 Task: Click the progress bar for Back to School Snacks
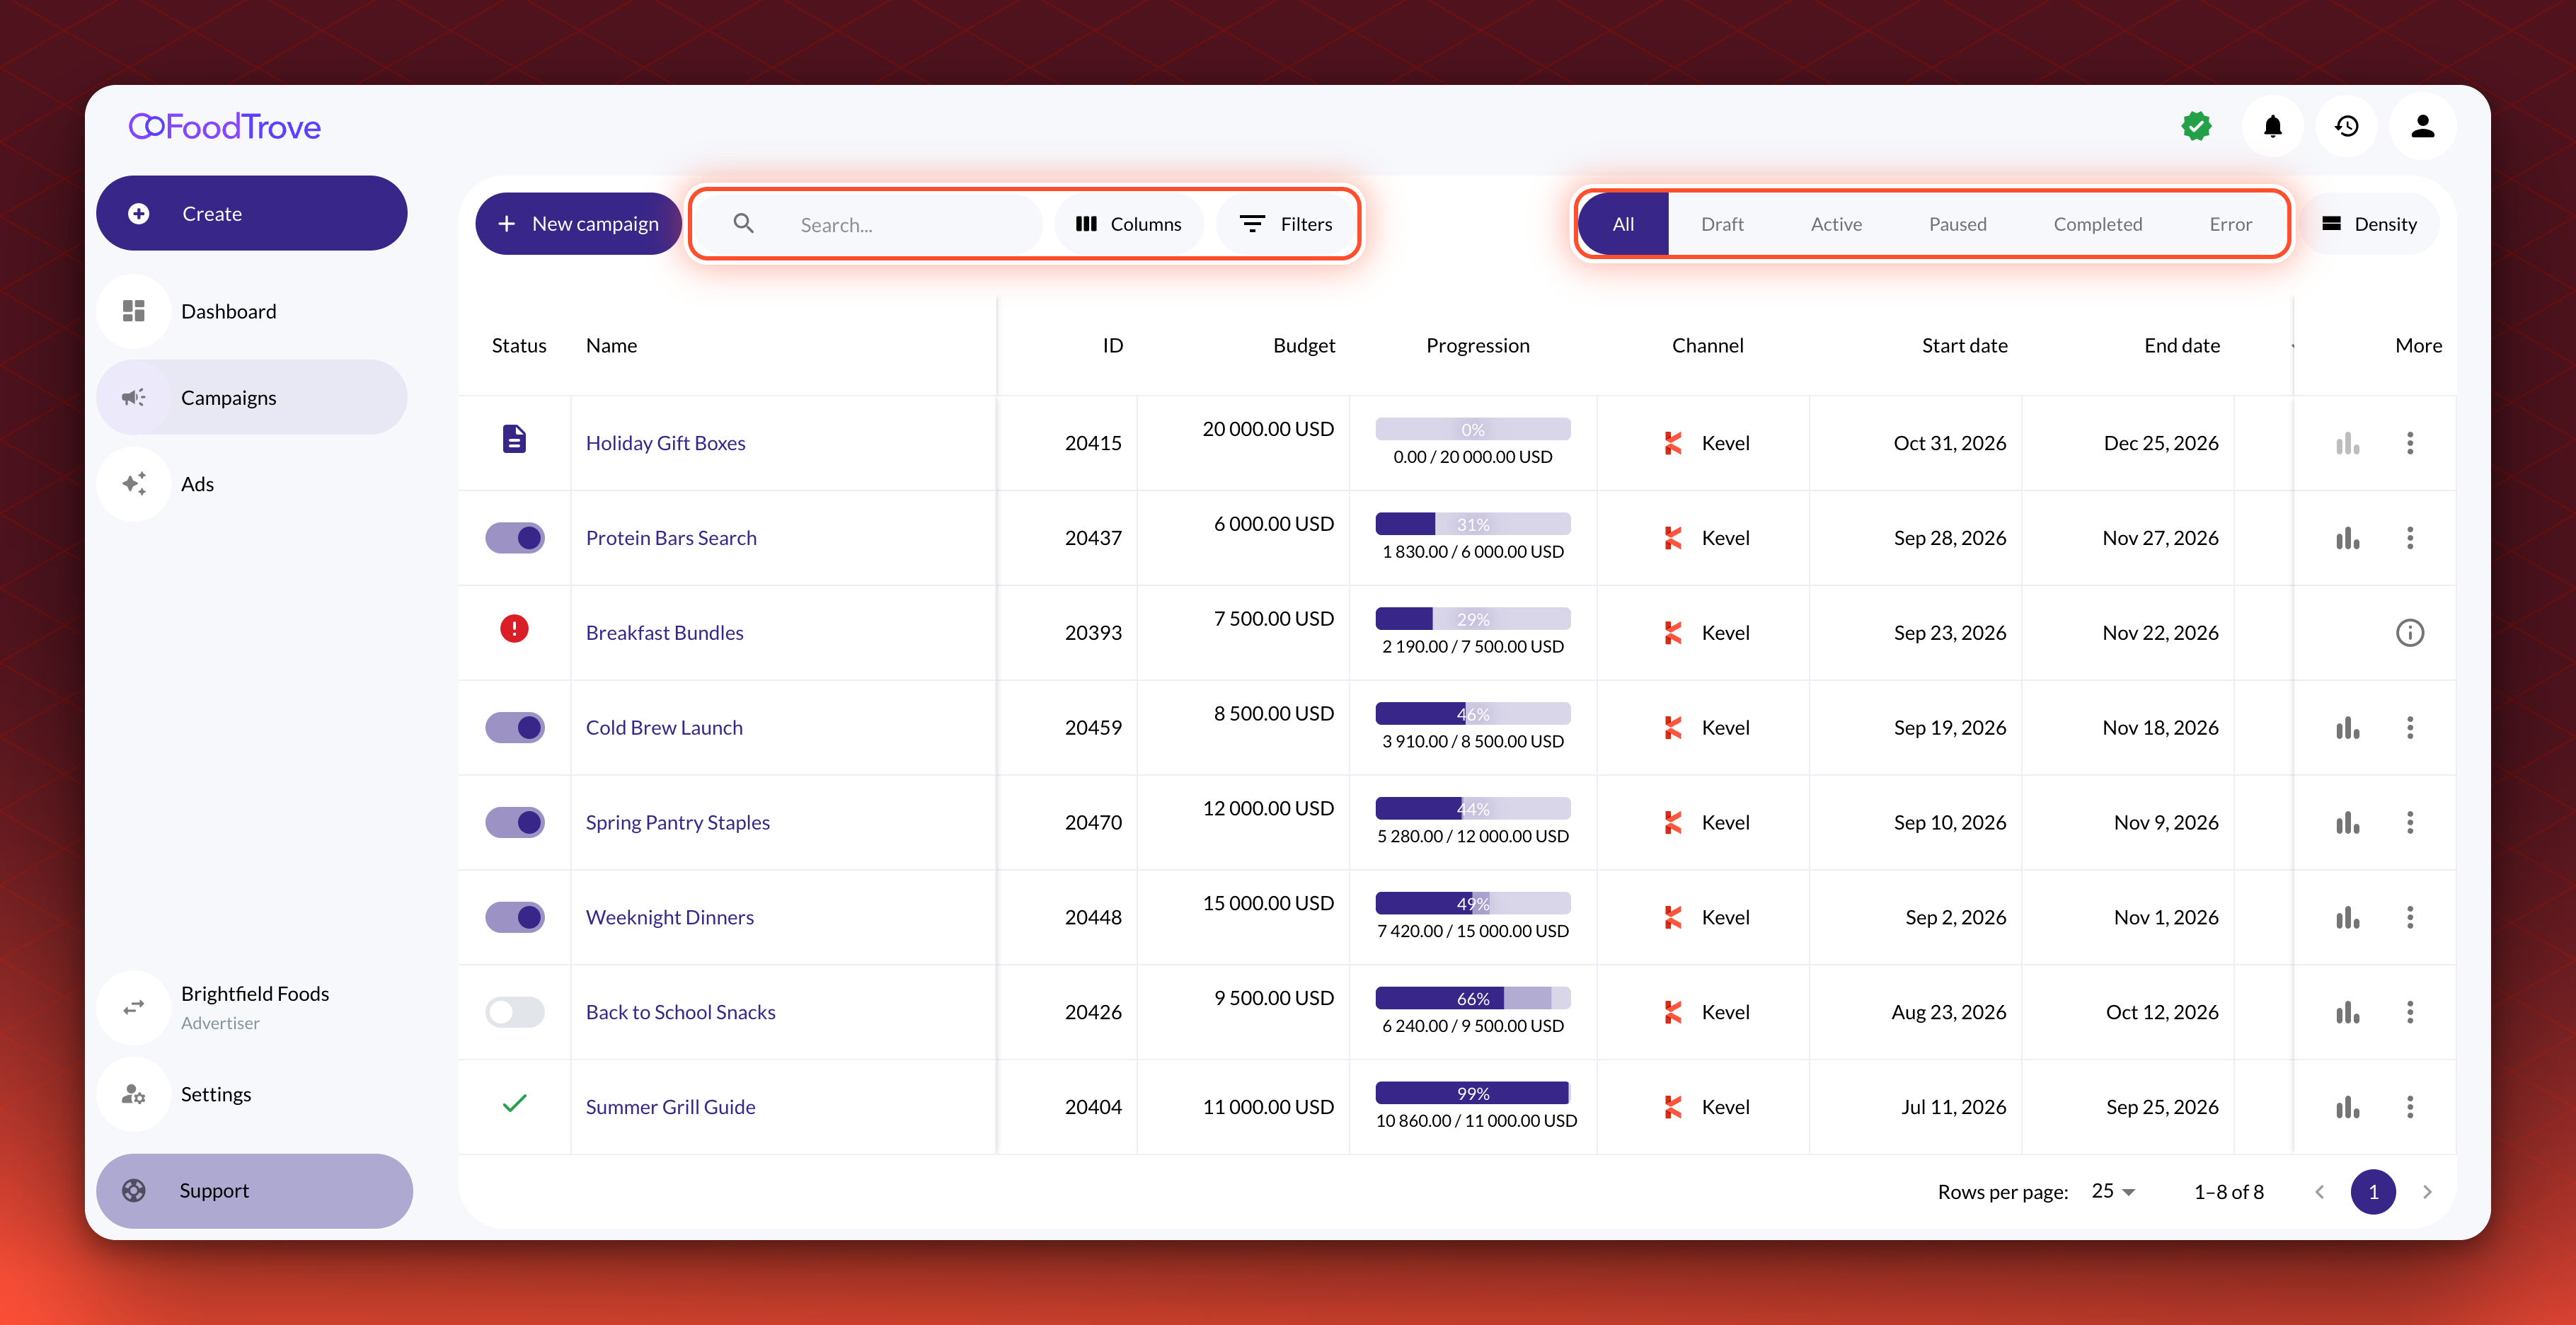tap(1473, 998)
